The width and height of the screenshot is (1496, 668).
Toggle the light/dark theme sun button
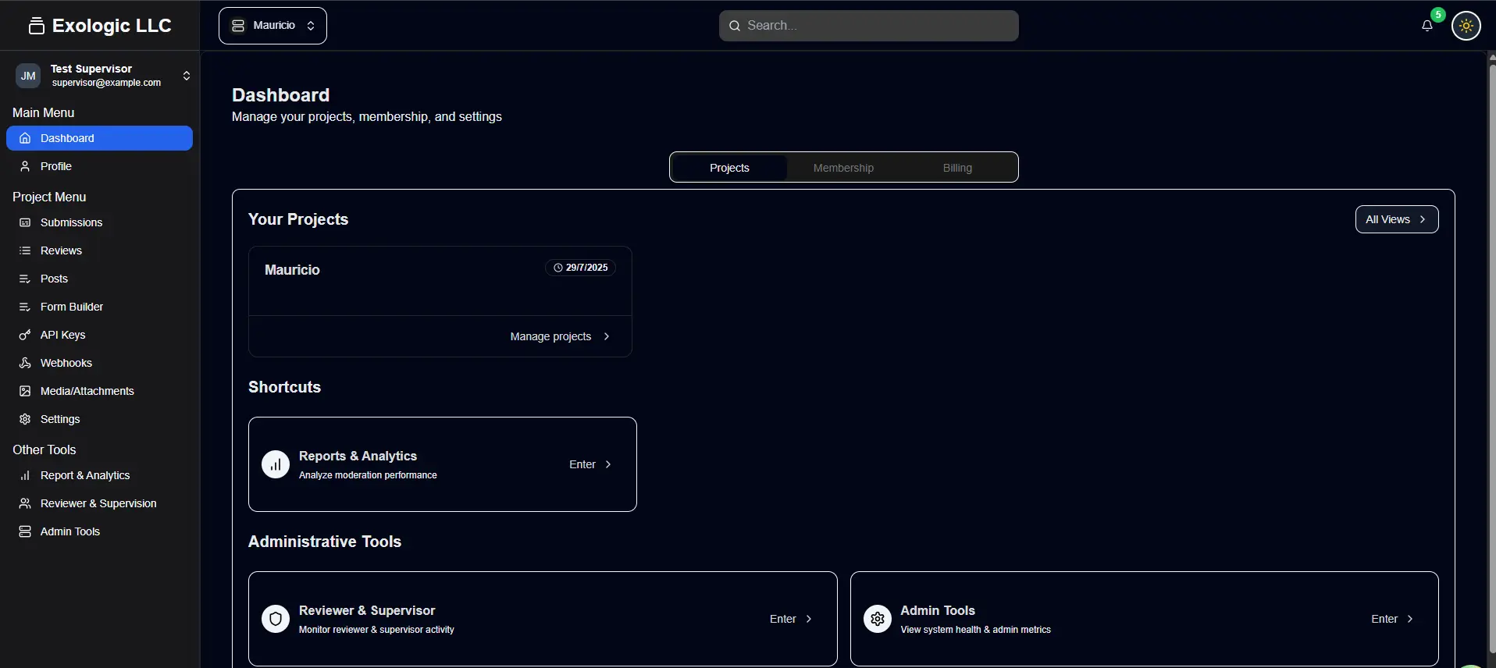point(1466,26)
